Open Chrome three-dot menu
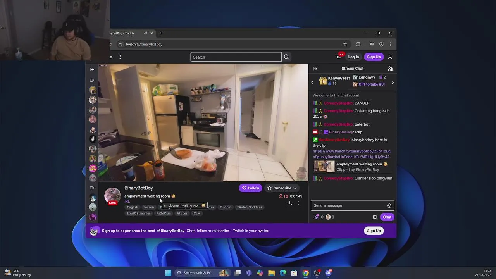The image size is (496, 279). coord(390,44)
